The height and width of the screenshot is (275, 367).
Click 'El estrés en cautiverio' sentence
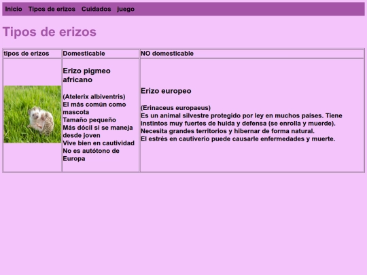click(238, 139)
